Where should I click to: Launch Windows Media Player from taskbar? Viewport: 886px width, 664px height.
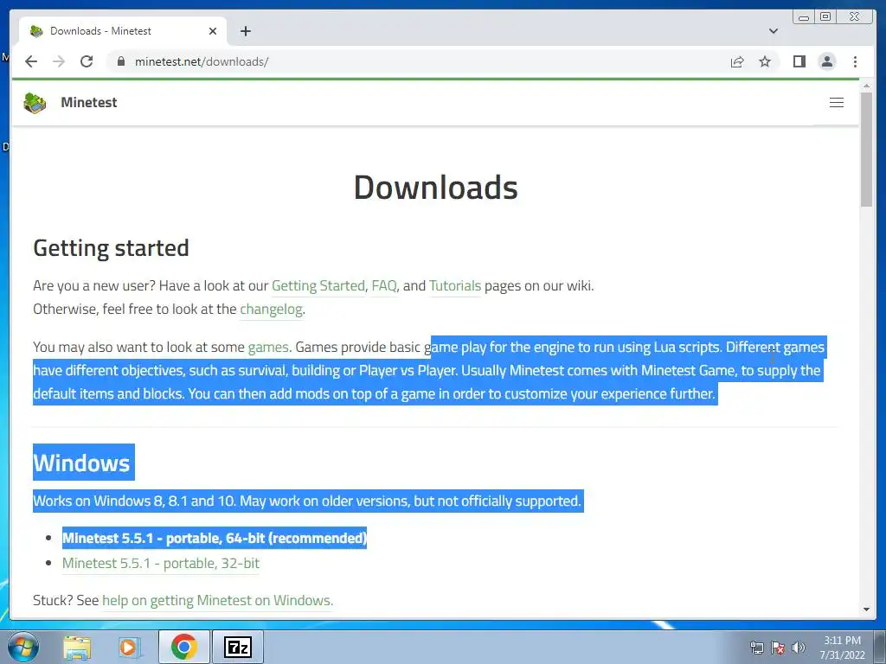coord(130,647)
